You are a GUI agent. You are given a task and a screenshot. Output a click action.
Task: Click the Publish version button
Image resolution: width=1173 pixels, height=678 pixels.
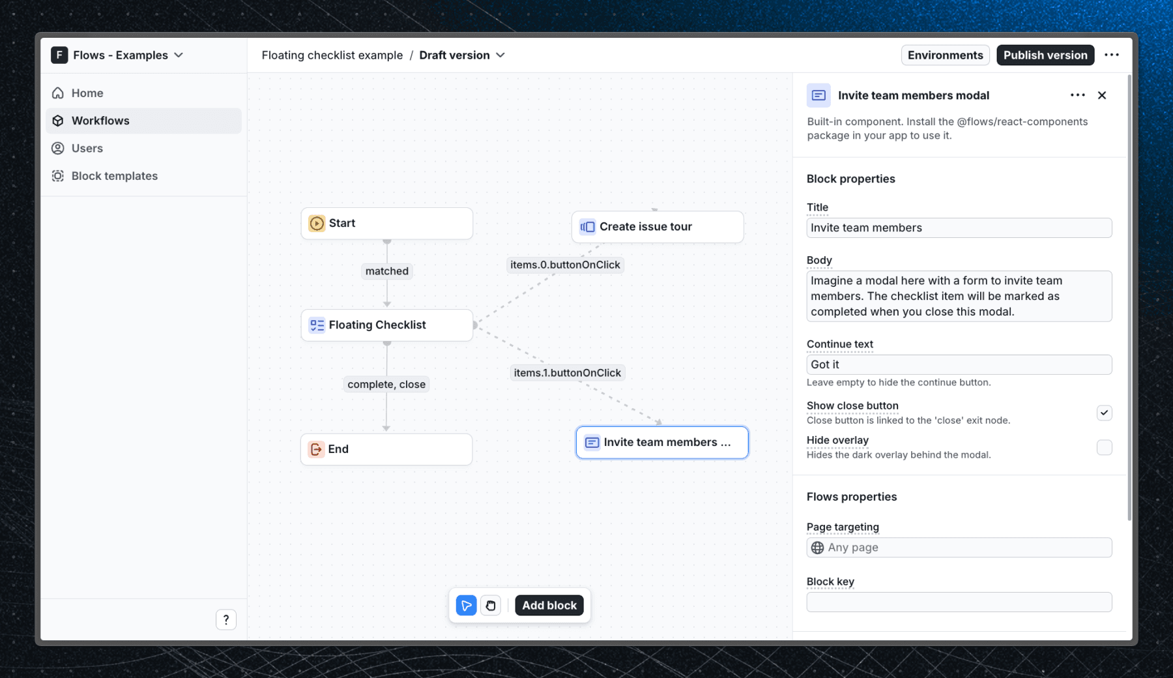pyautogui.click(x=1045, y=55)
